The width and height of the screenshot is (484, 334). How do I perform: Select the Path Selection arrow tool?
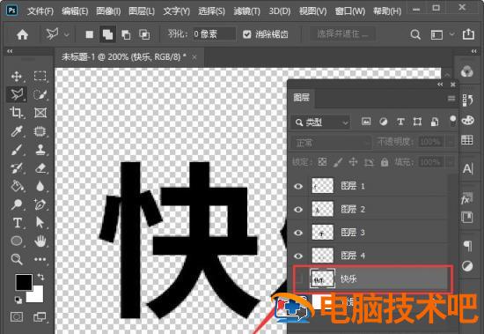(40, 223)
